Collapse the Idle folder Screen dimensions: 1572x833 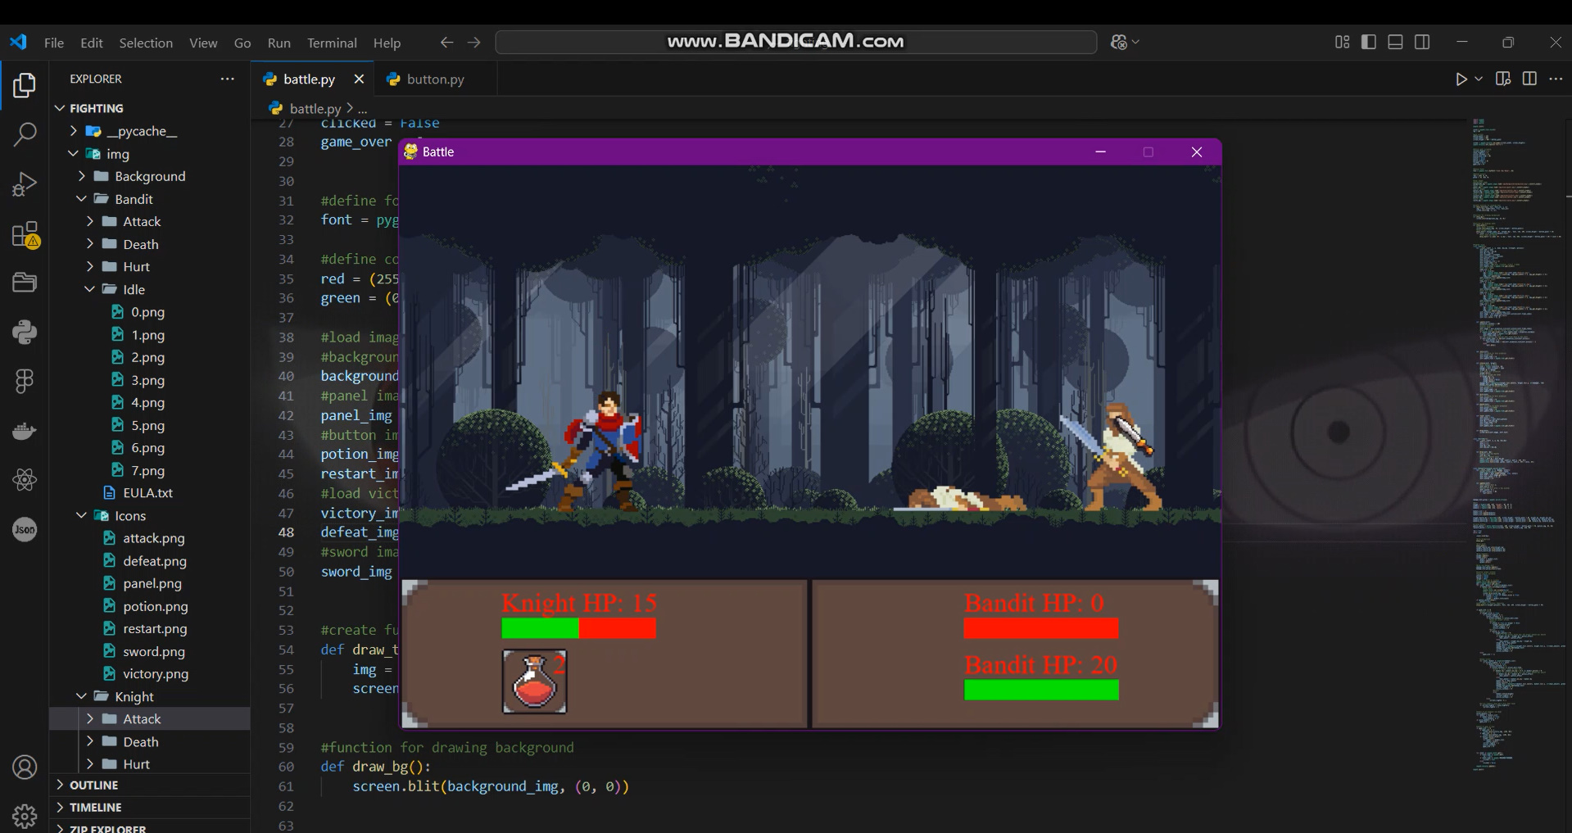[x=134, y=289]
